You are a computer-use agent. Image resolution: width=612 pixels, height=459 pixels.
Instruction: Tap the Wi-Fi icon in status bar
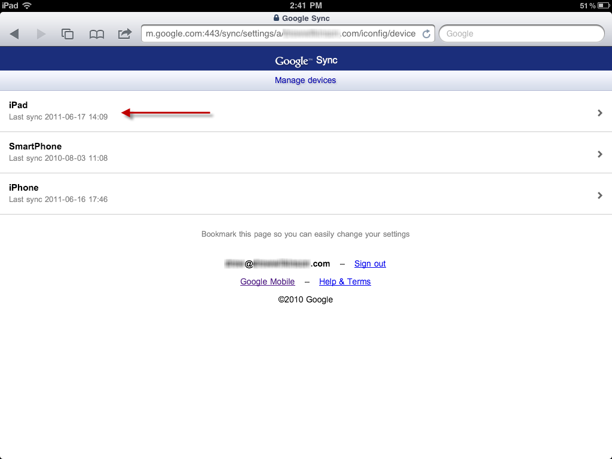[x=27, y=5]
